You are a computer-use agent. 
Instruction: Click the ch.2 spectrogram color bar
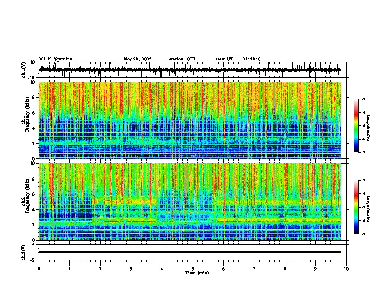357,207
